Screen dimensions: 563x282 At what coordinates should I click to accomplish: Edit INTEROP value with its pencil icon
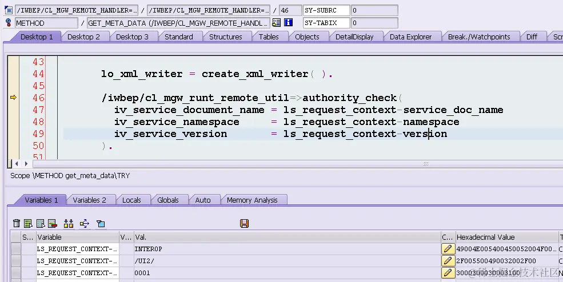pyautogui.click(x=448, y=249)
